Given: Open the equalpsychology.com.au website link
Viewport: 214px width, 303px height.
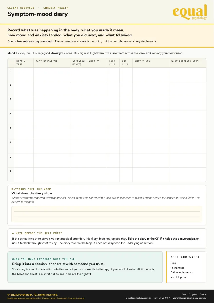Looking at the screenshot, I should (x=138, y=298).
